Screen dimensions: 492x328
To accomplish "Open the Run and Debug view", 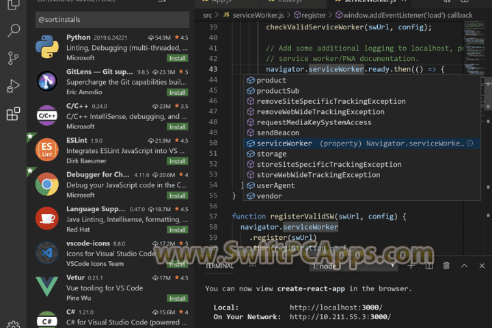I will pos(13,85).
